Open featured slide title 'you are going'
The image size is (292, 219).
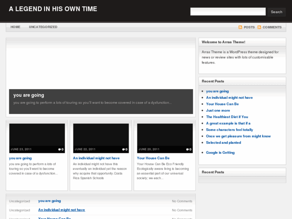click(x=29, y=95)
